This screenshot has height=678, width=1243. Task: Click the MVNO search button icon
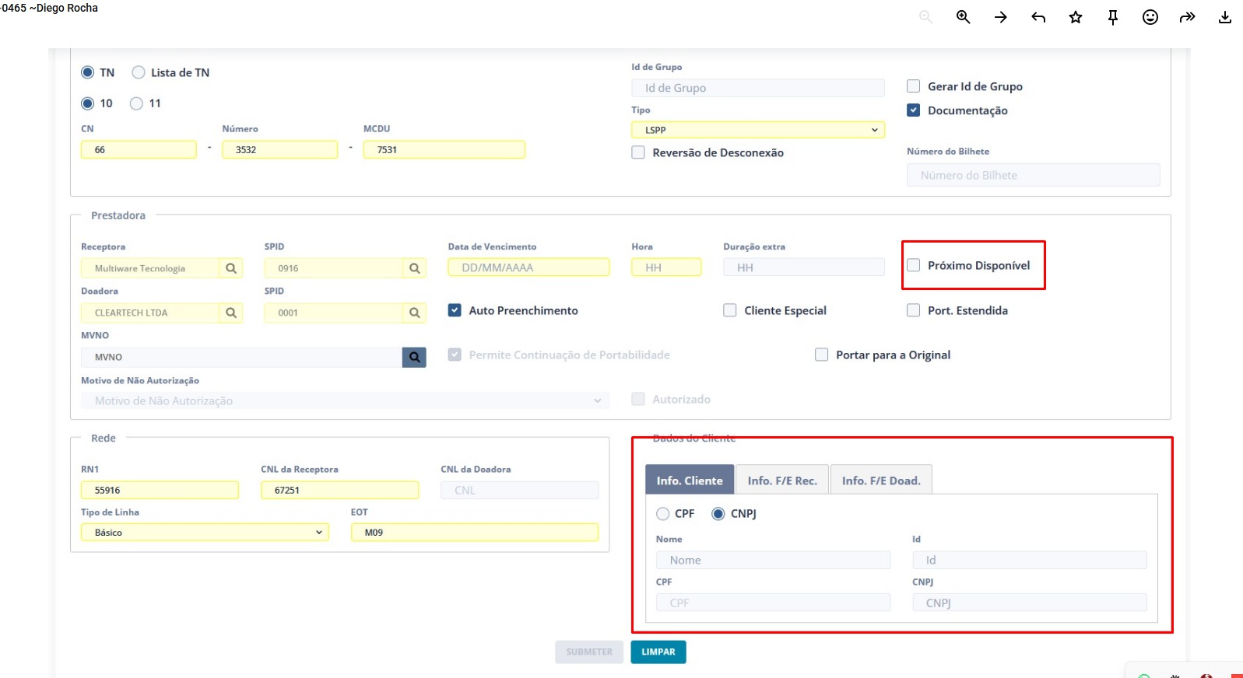pyautogui.click(x=414, y=357)
